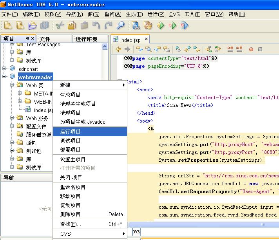Navigate forward with editor right arrow
This screenshot has width=279, height=240.
coord(127,49)
